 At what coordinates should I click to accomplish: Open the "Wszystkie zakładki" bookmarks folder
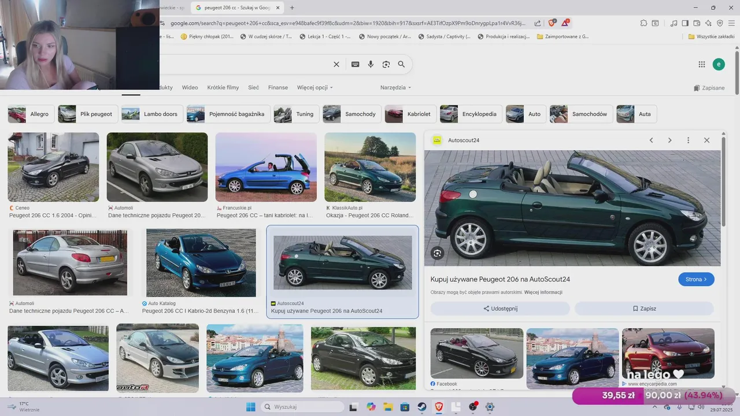click(x=711, y=36)
